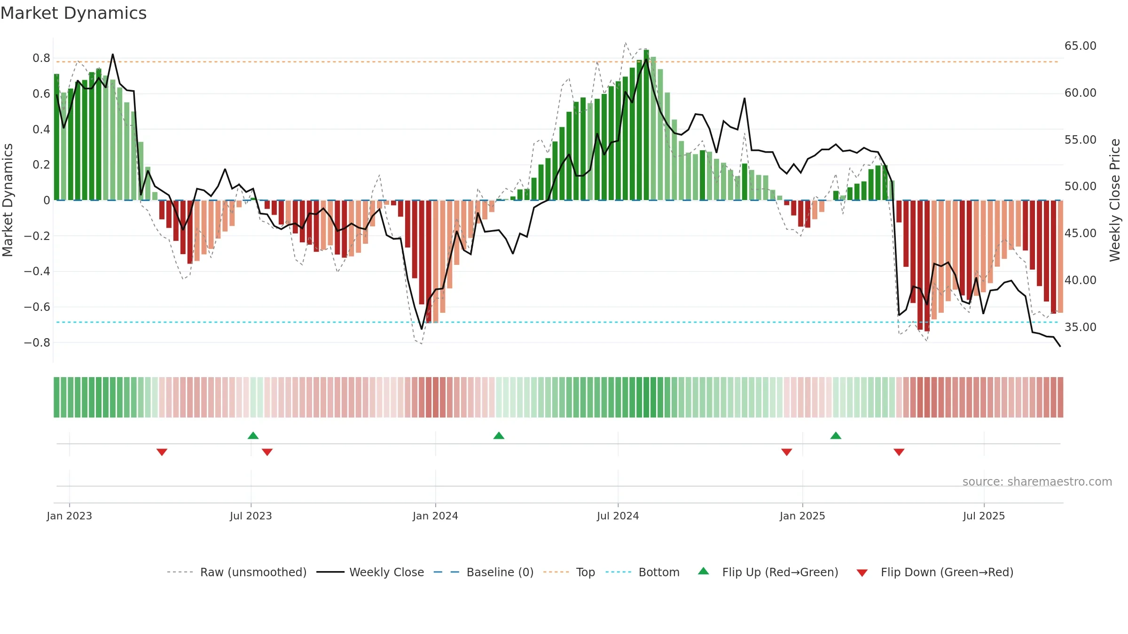Click the last salmon bar at the chart's right end
The image size is (1128, 634).
tap(1060, 256)
